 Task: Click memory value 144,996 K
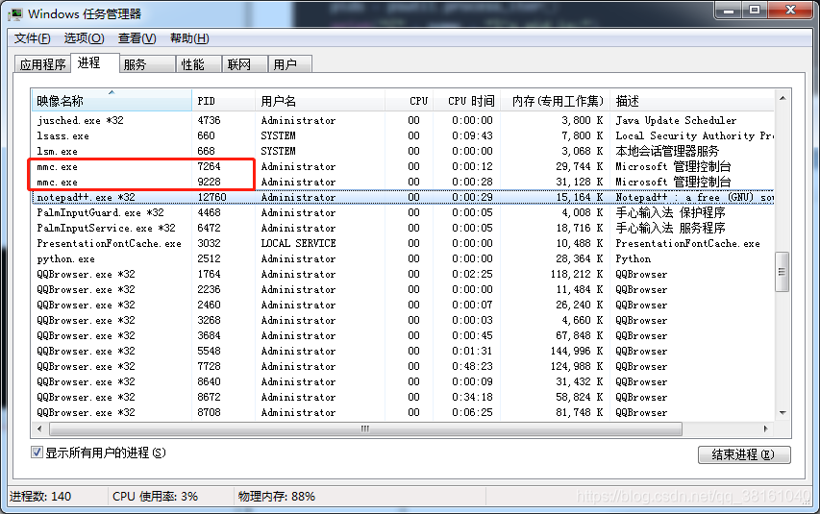pyautogui.click(x=577, y=351)
